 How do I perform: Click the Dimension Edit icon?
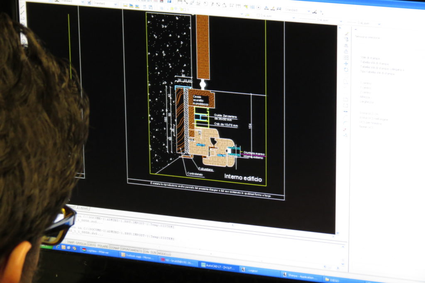click(266, 8)
